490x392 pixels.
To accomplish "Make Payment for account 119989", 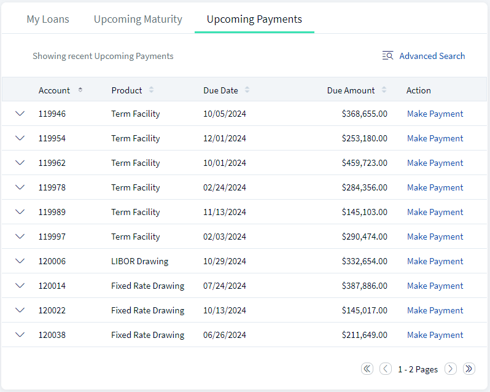I will (435, 212).
